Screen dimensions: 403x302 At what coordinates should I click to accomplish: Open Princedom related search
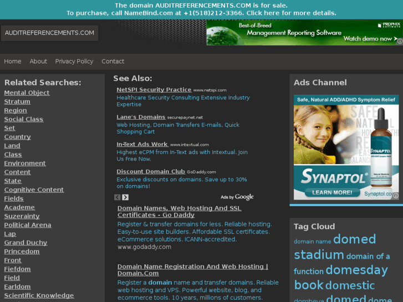22,252
